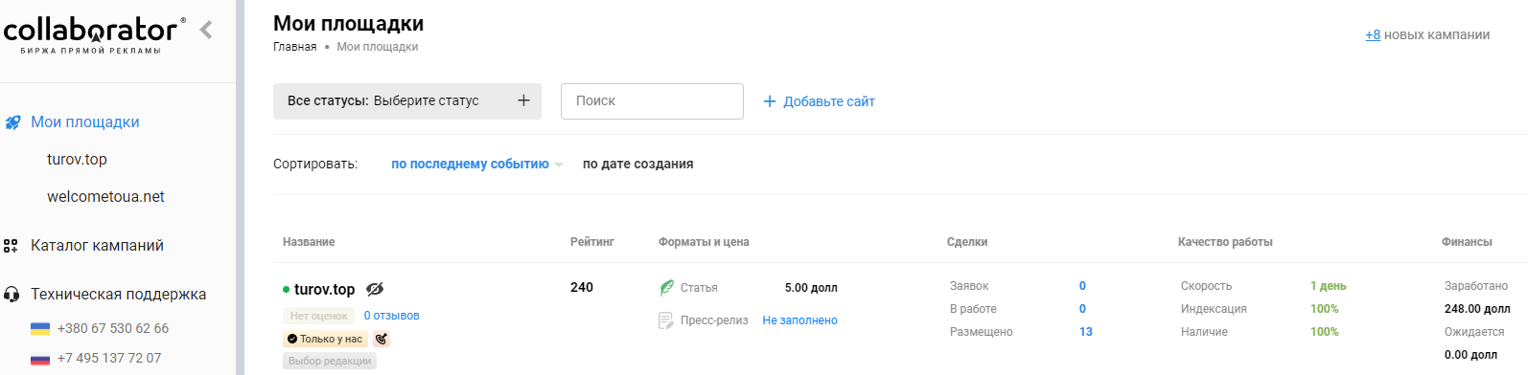Click the Заявок count 0
Image resolution: width=1528 pixels, height=375 pixels.
(x=1082, y=286)
